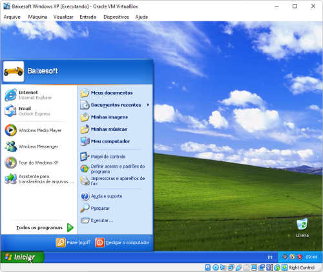Open Meu computador
The width and height of the screenshot is (323, 272).
tap(115, 141)
